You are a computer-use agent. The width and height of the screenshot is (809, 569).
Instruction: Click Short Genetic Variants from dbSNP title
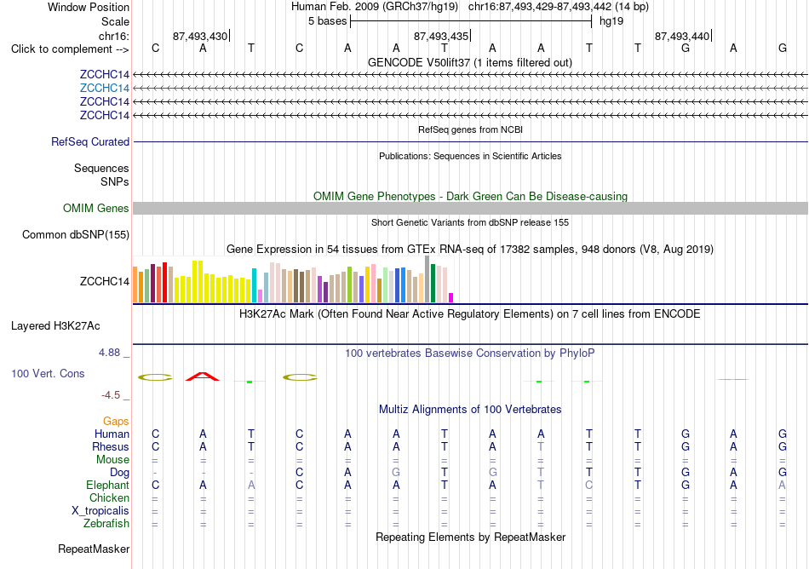(470, 222)
